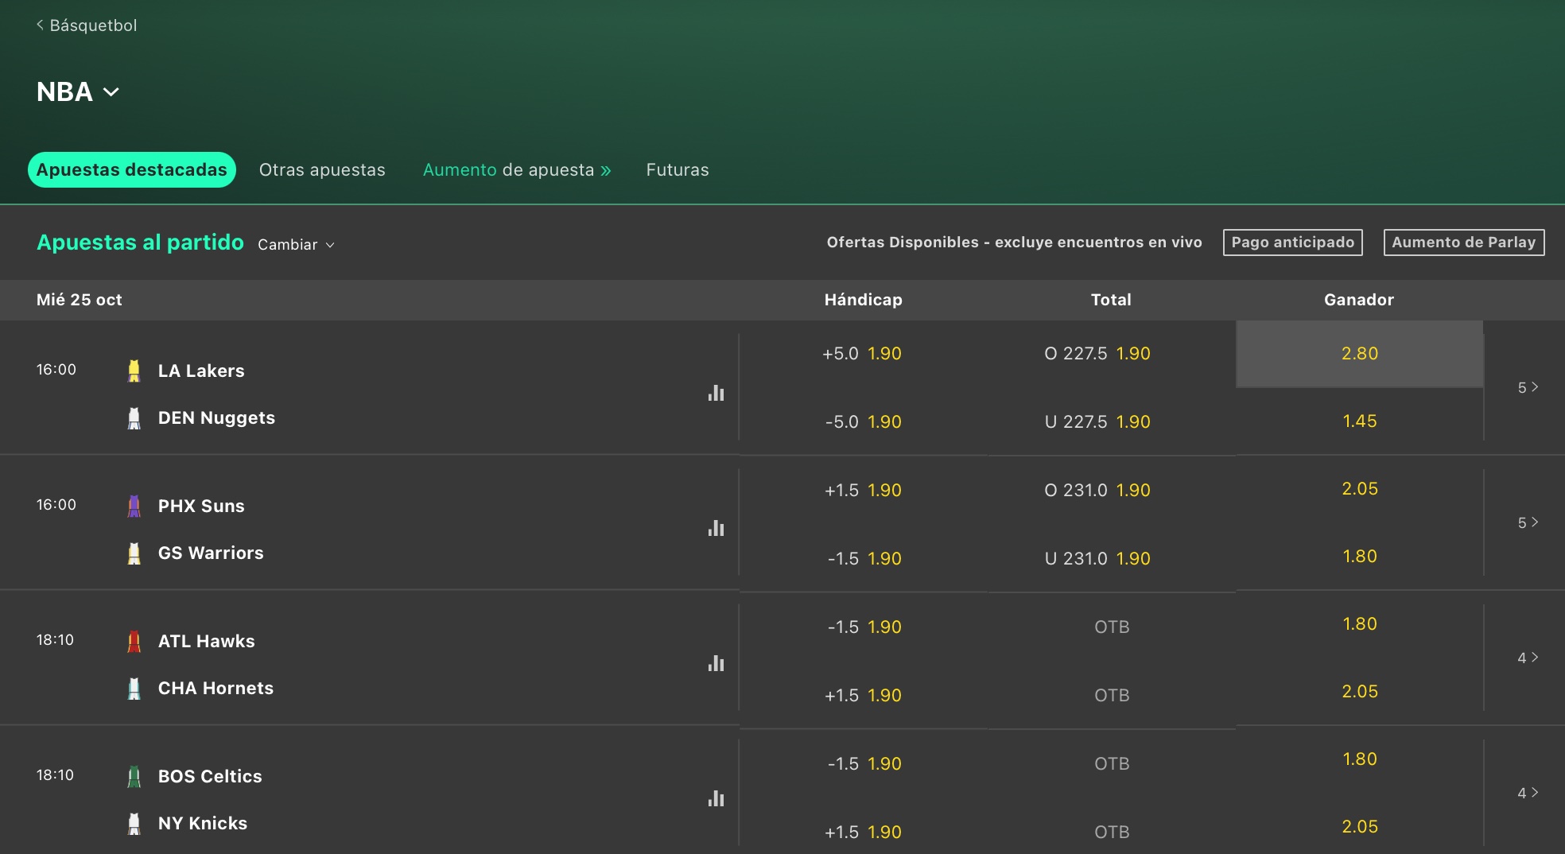Image resolution: width=1565 pixels, height=854 pixels.
Task: Open the PHX Suns team name
Action: [x=201, y=507]
